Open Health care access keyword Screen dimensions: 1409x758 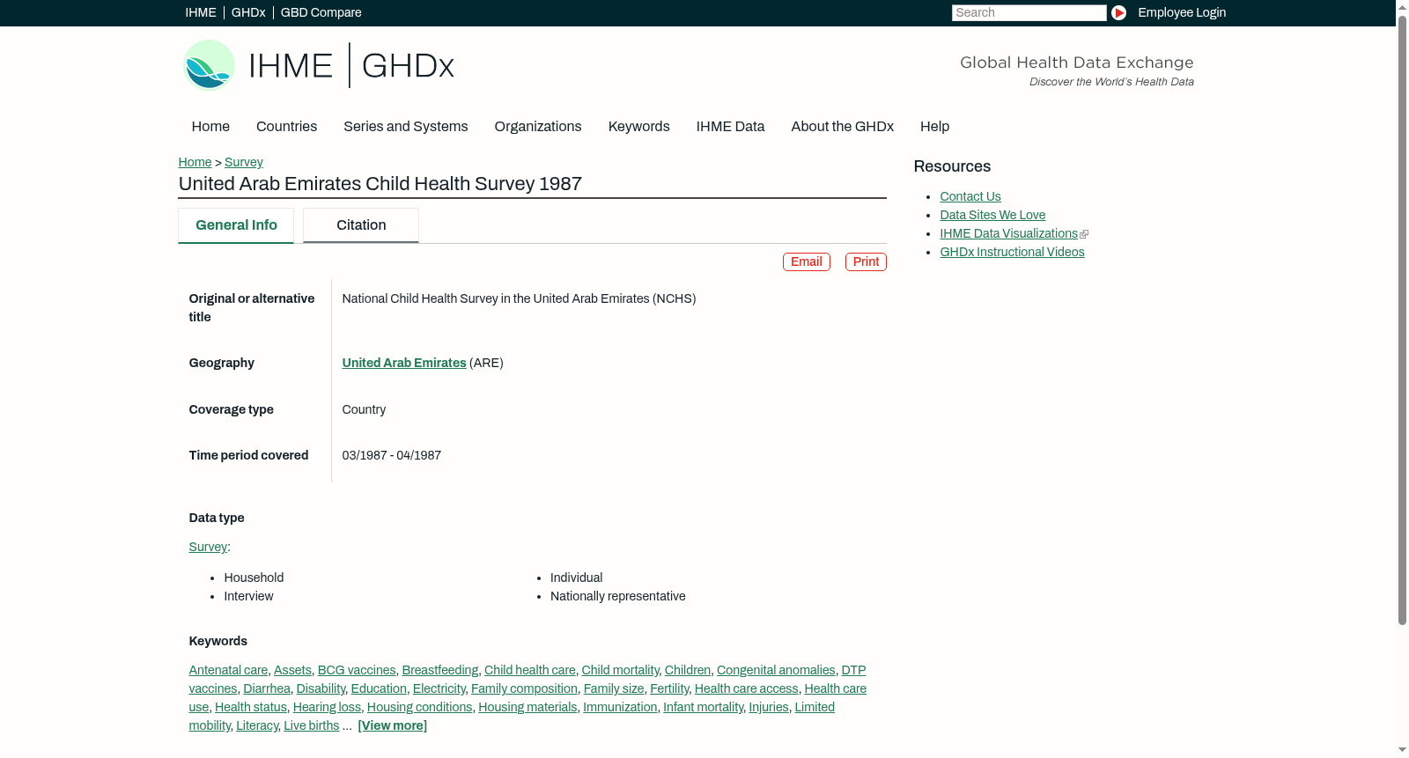(x=747, y=688)
